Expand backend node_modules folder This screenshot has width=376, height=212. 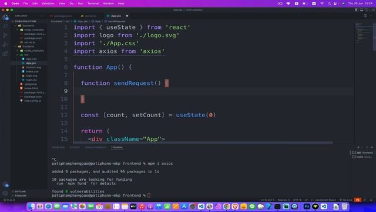[x=34, y=30]
